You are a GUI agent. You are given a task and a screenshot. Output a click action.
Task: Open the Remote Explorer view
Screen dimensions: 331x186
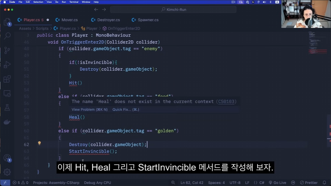7,93
